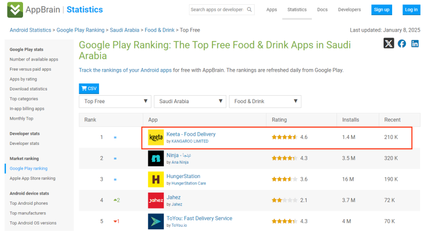Go to Saudi Arabia breadcrumb

125,30
